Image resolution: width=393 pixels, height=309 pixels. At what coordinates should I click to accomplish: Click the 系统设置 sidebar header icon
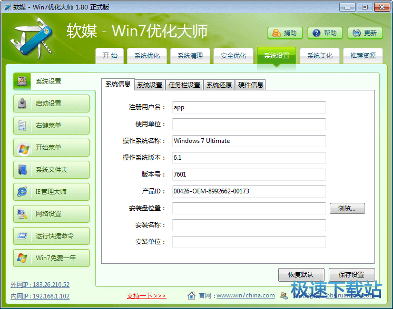[22, 81]
